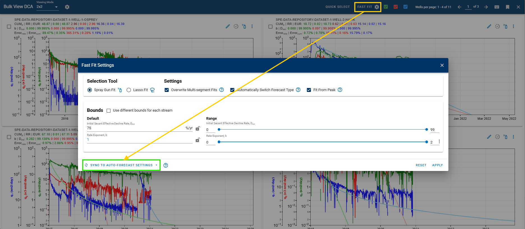Click the Bulk View DCA title
This screenshot has width=525, height=229.
[x=18, y=6]
